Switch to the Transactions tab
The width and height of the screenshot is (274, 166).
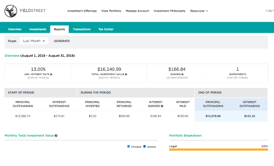point(82,29)
